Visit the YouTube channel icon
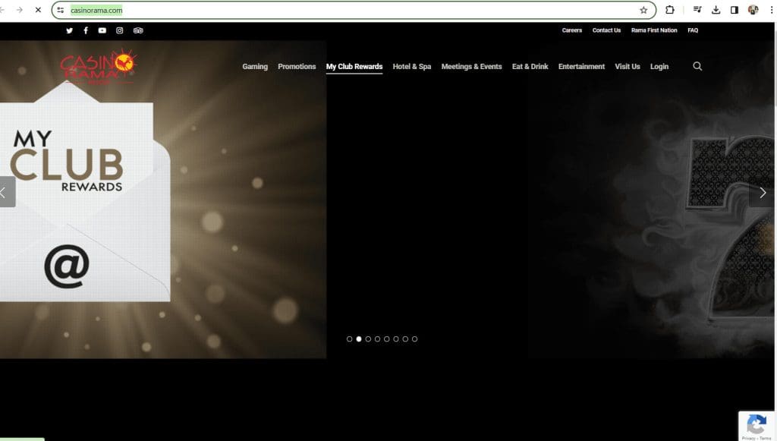The height and width of the screenshot is (441, 777). (102, 30)
